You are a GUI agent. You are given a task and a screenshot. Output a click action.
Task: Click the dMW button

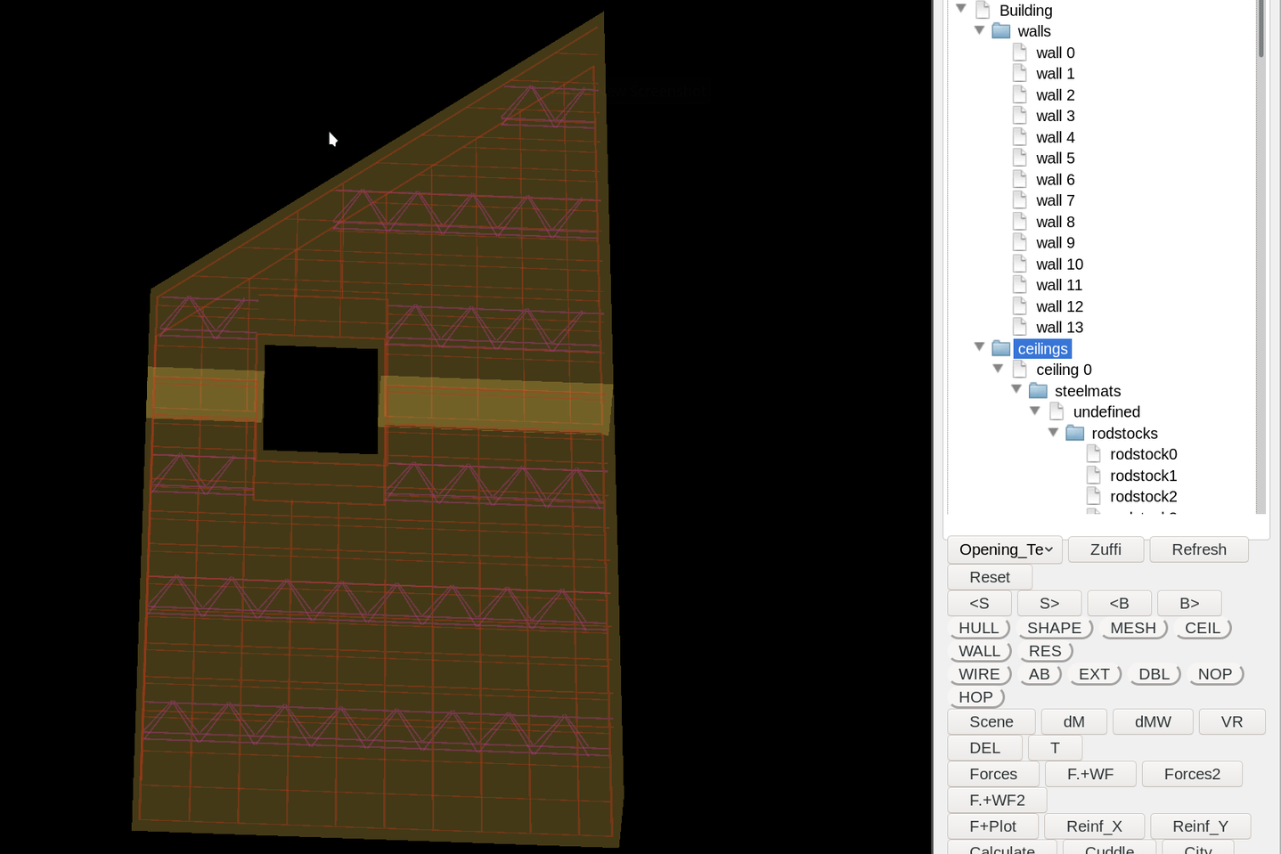1153,721
